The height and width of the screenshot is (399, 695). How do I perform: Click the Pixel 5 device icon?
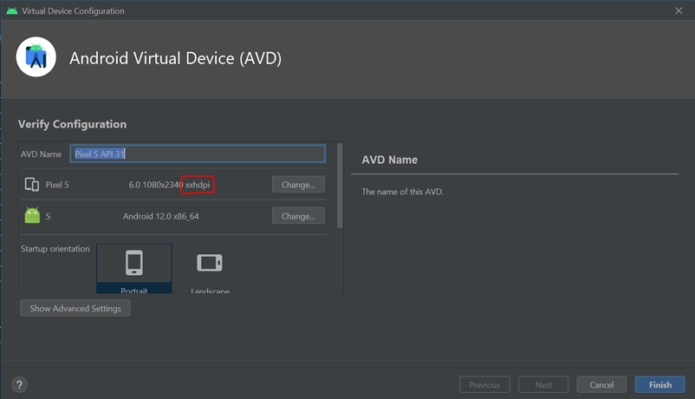[x=32, y=185]
